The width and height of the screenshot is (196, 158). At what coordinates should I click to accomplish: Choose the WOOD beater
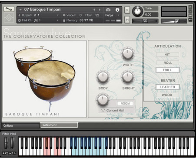click(167, 95)
